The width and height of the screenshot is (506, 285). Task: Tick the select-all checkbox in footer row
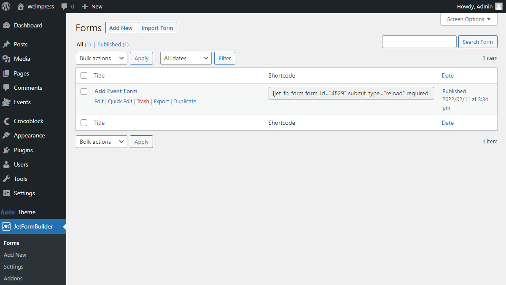click(x=83, y=123)
